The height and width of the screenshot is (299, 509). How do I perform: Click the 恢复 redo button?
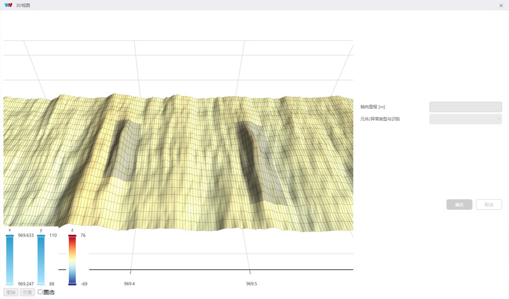[x=27, y=292]
